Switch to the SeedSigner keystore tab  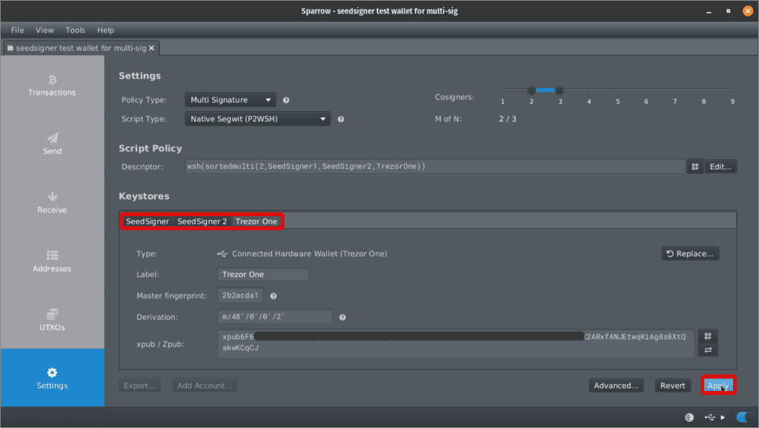click(148, 221)
